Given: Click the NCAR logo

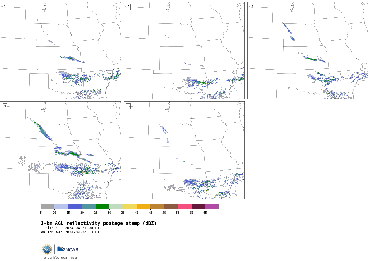Looking at the screenshot, I should click(x=68, y=249).
